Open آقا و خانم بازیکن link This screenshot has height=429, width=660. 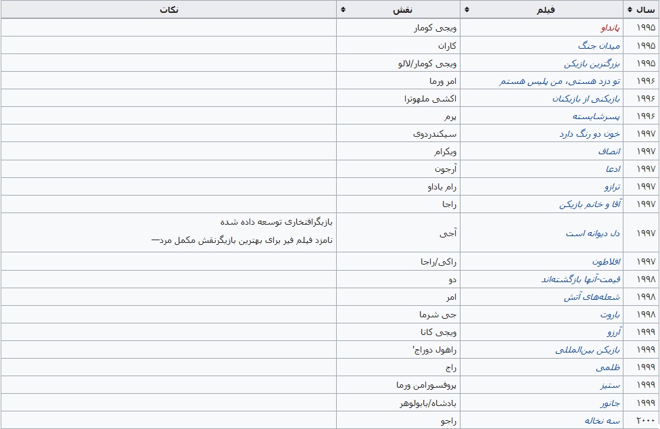(590, 204)
